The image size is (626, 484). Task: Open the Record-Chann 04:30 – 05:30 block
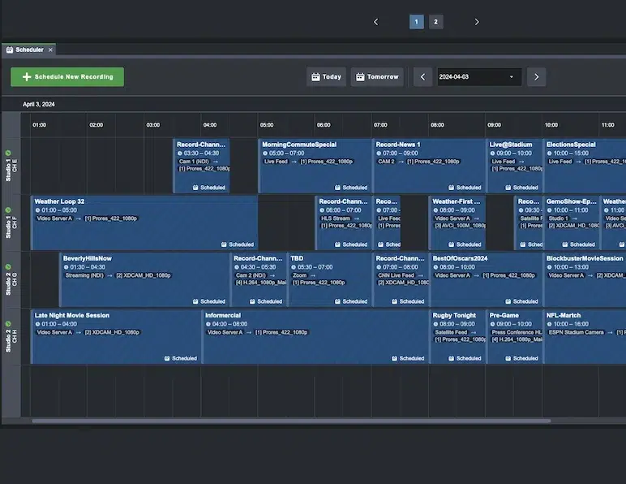point(259,279)
